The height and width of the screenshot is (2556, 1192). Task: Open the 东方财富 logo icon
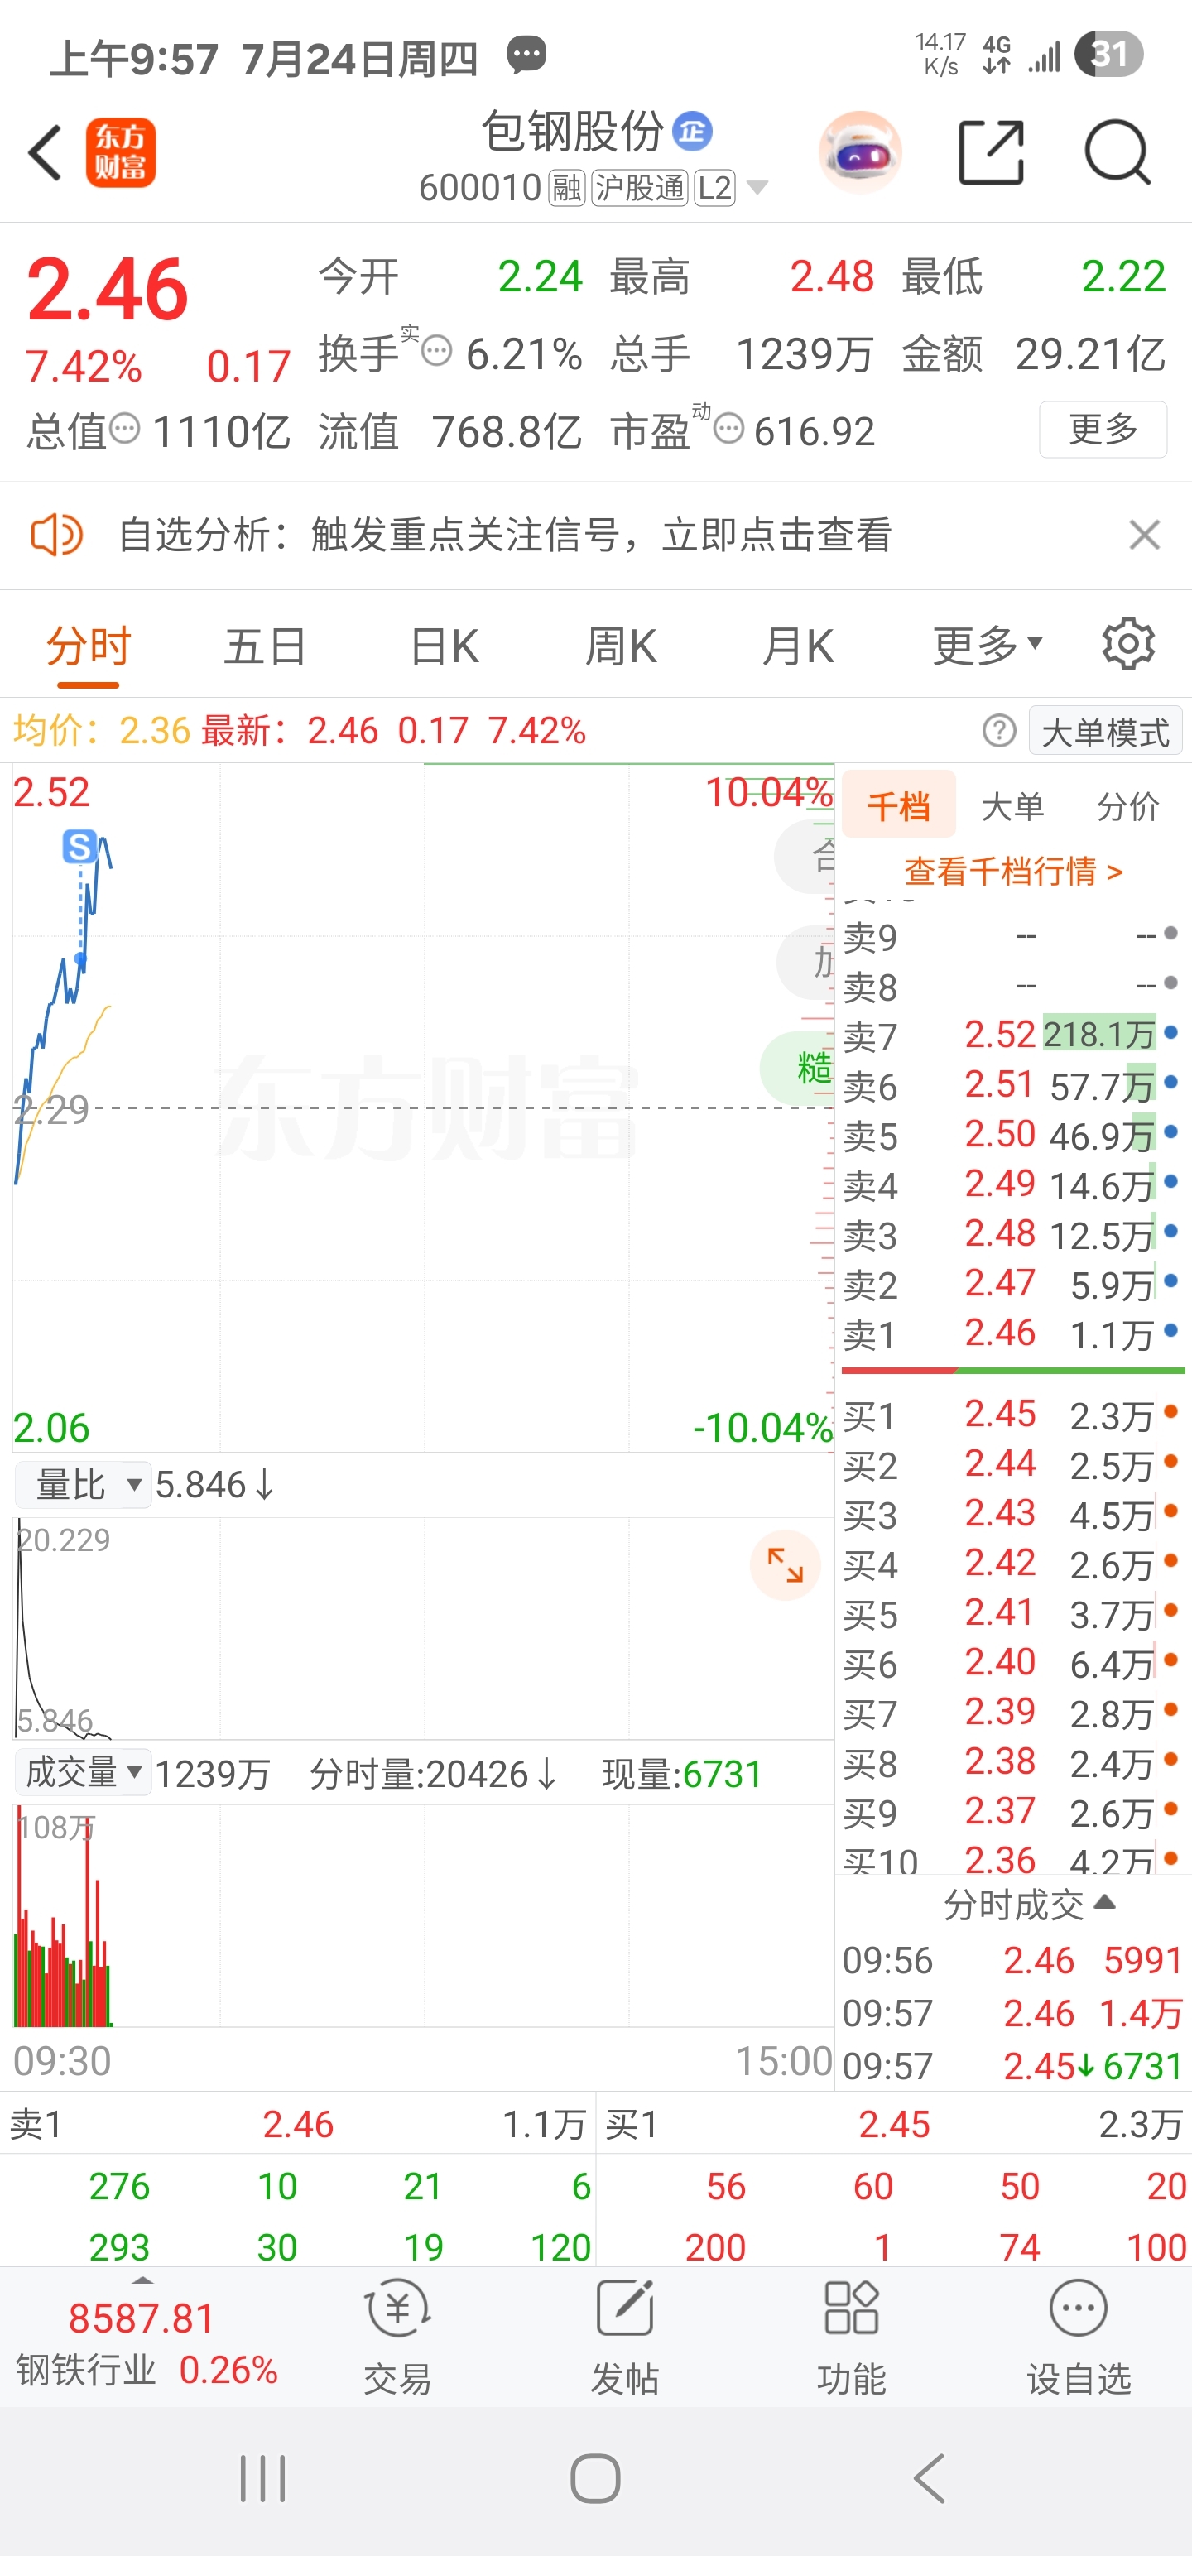point(121,153)
